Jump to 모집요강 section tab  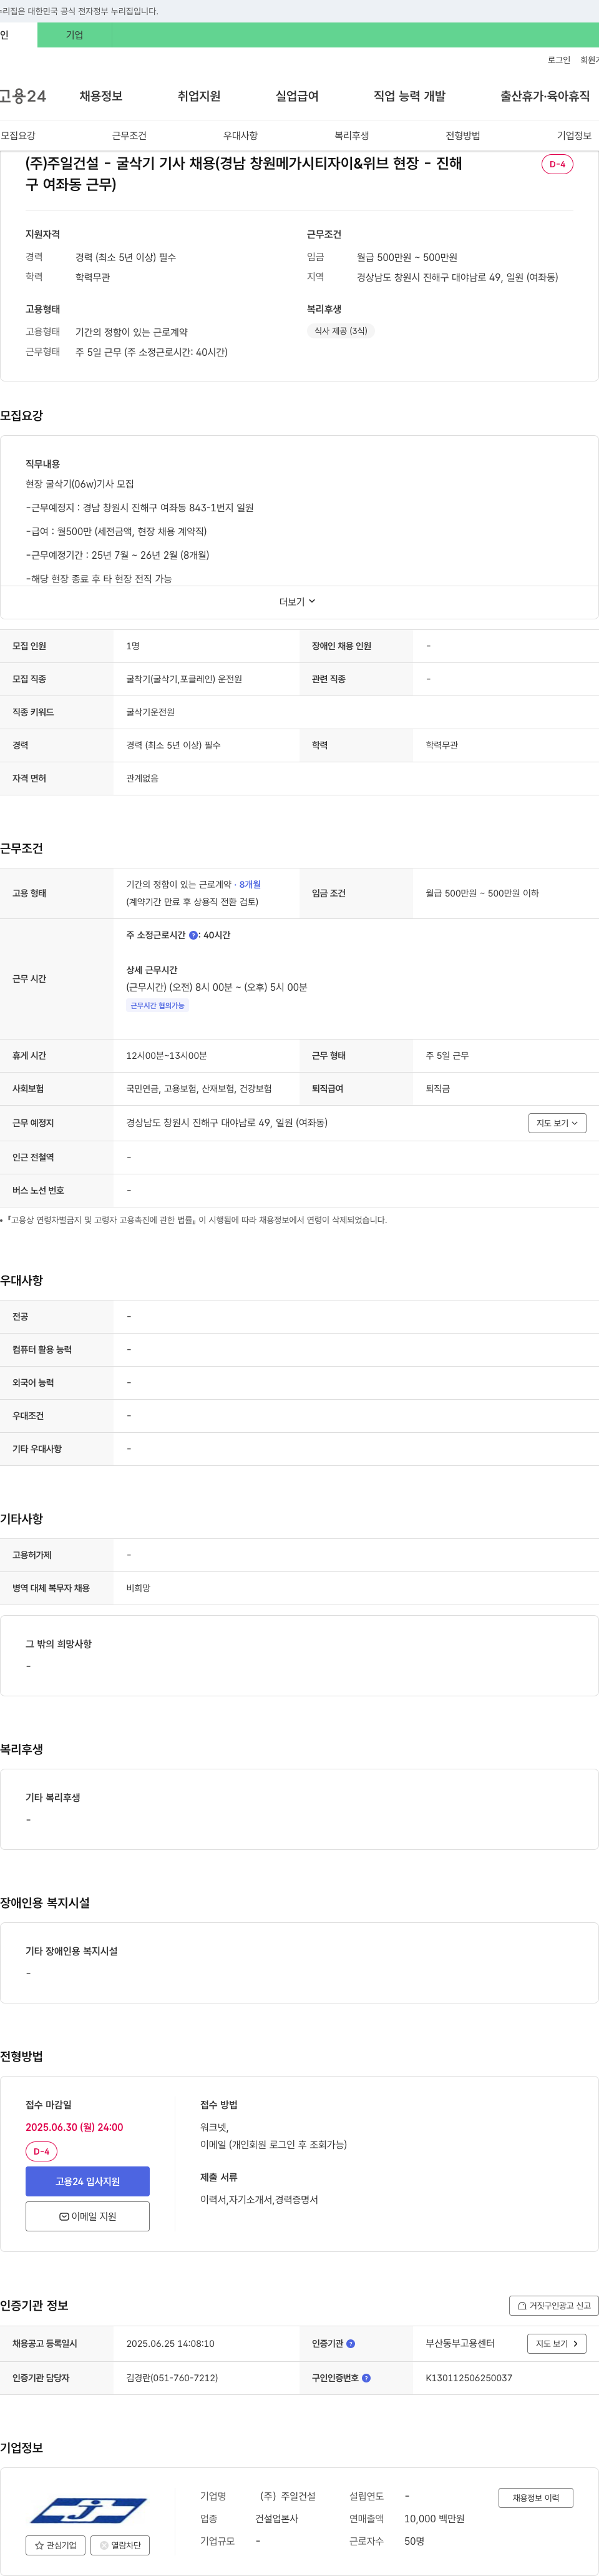click(x=18, y=136)
